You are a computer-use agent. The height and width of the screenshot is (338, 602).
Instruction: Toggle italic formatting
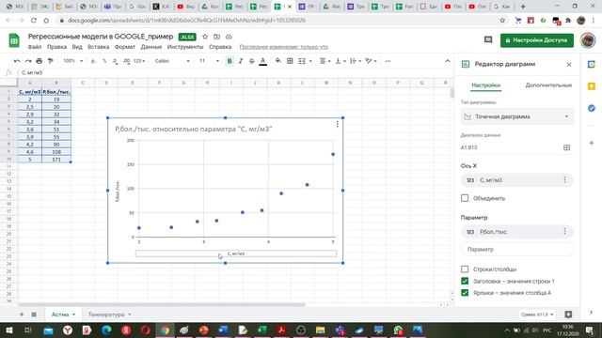(x=241, y=61)
